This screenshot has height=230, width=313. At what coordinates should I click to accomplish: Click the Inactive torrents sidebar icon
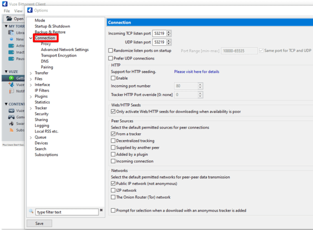[11, 52]
